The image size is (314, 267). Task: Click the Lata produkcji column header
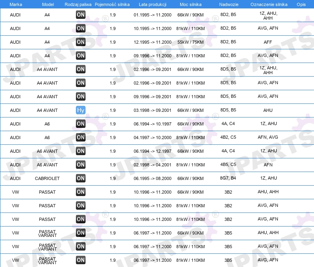[x=153, y=4]
